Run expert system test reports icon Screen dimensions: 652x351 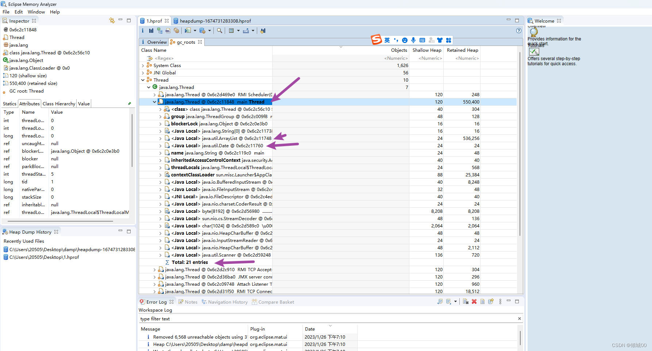[188, 31]
